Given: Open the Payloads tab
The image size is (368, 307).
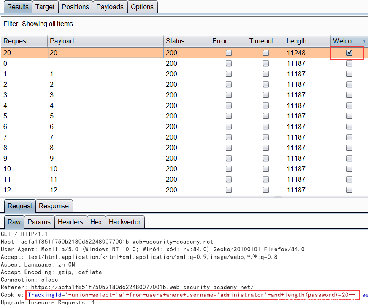Looking at the screenshot, I should pyautogui.click(x=110, y=7).
